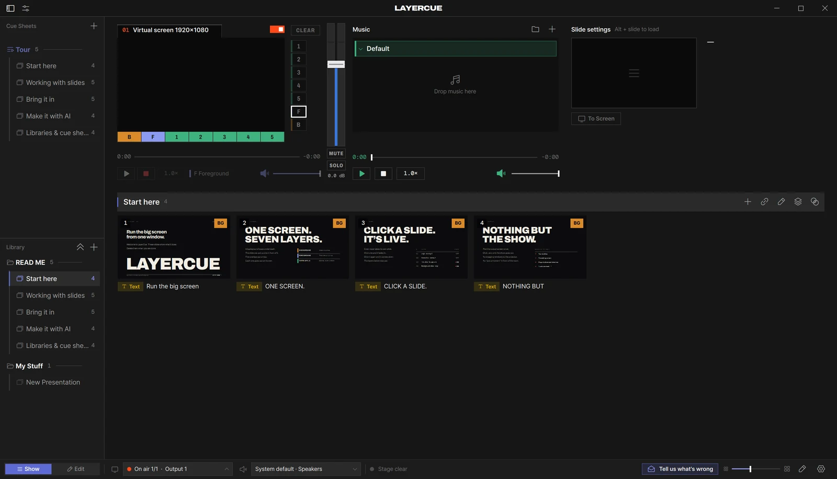Switch to Show mode tab
837x479 pixels.
tap(28, 469)
